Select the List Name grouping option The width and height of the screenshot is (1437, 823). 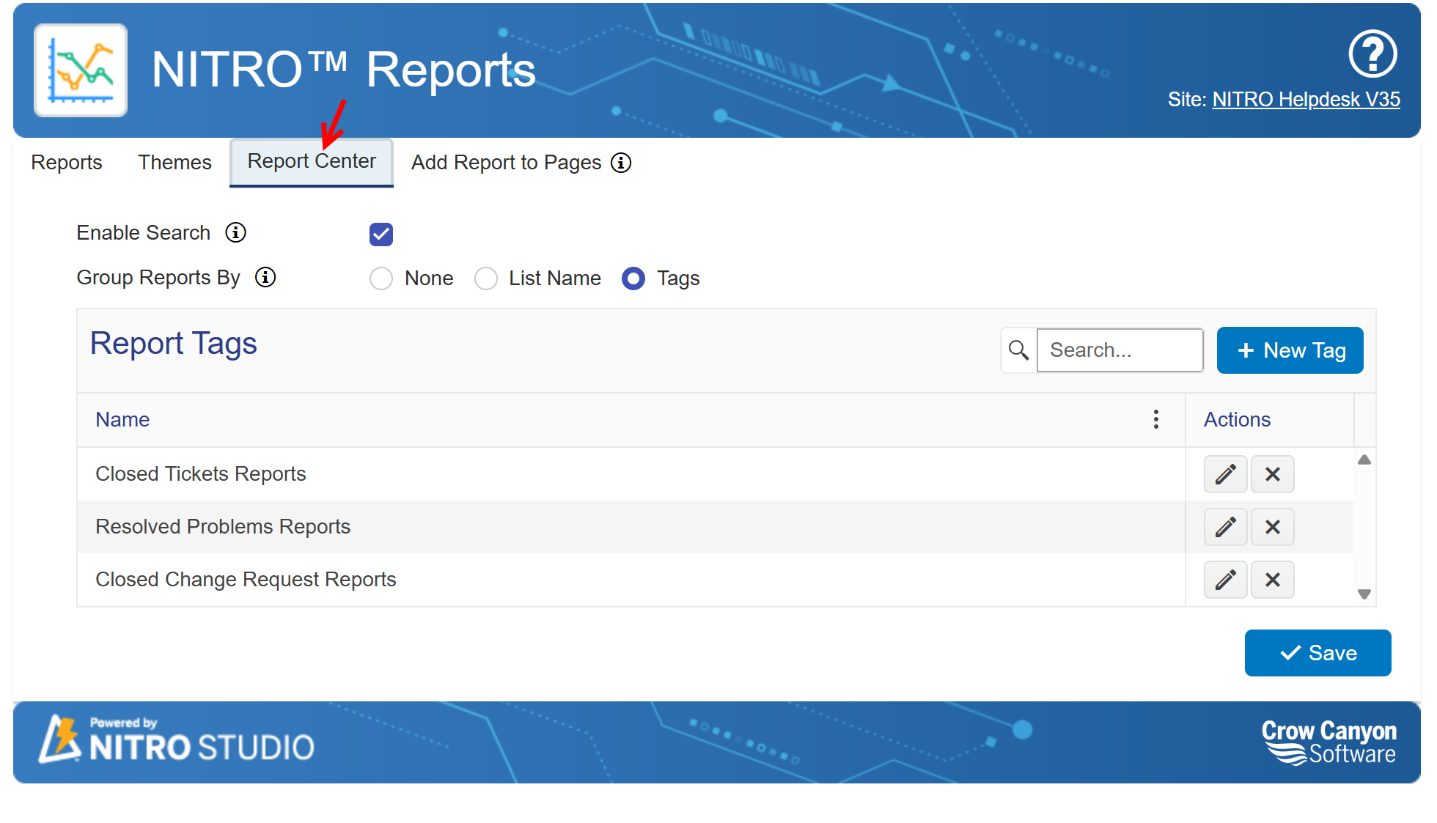point(486,278)
